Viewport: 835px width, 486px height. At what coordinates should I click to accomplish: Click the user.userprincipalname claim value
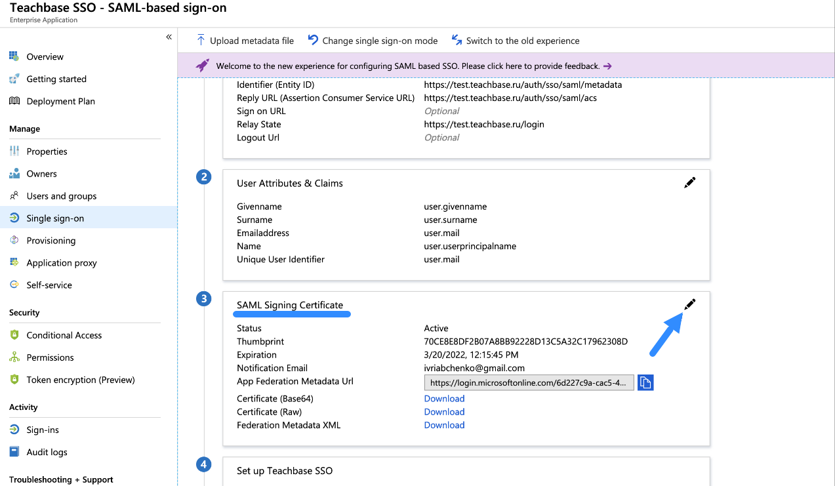click(470, 246)
